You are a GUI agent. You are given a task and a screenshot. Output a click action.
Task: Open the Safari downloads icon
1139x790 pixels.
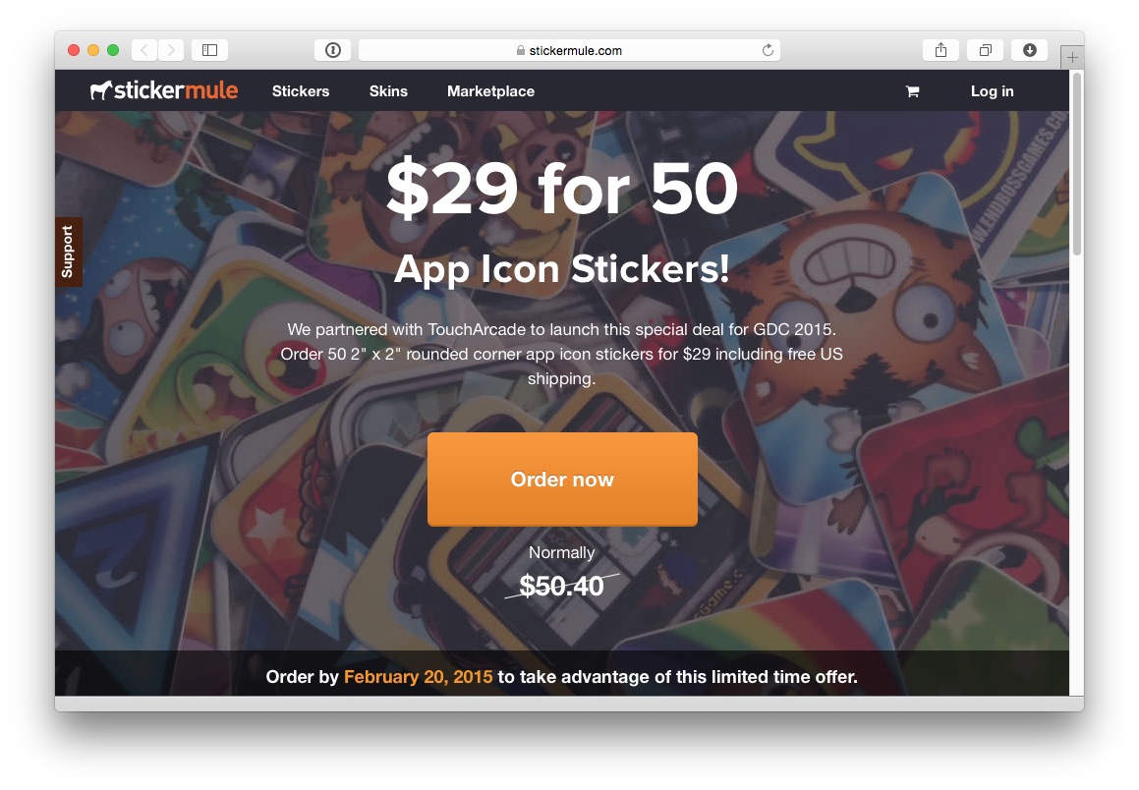[1029, 50]
